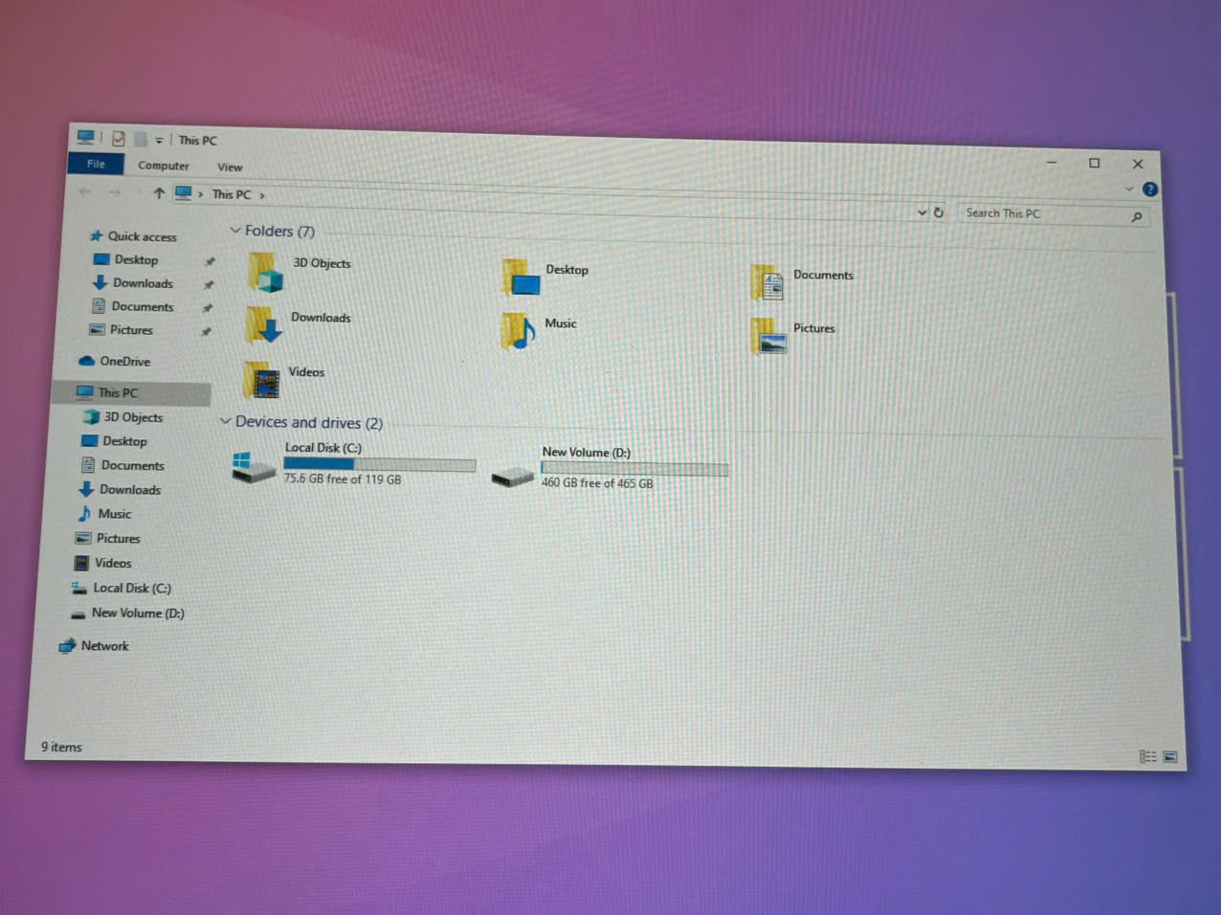Open the File menu

click(x=96, y=164)
